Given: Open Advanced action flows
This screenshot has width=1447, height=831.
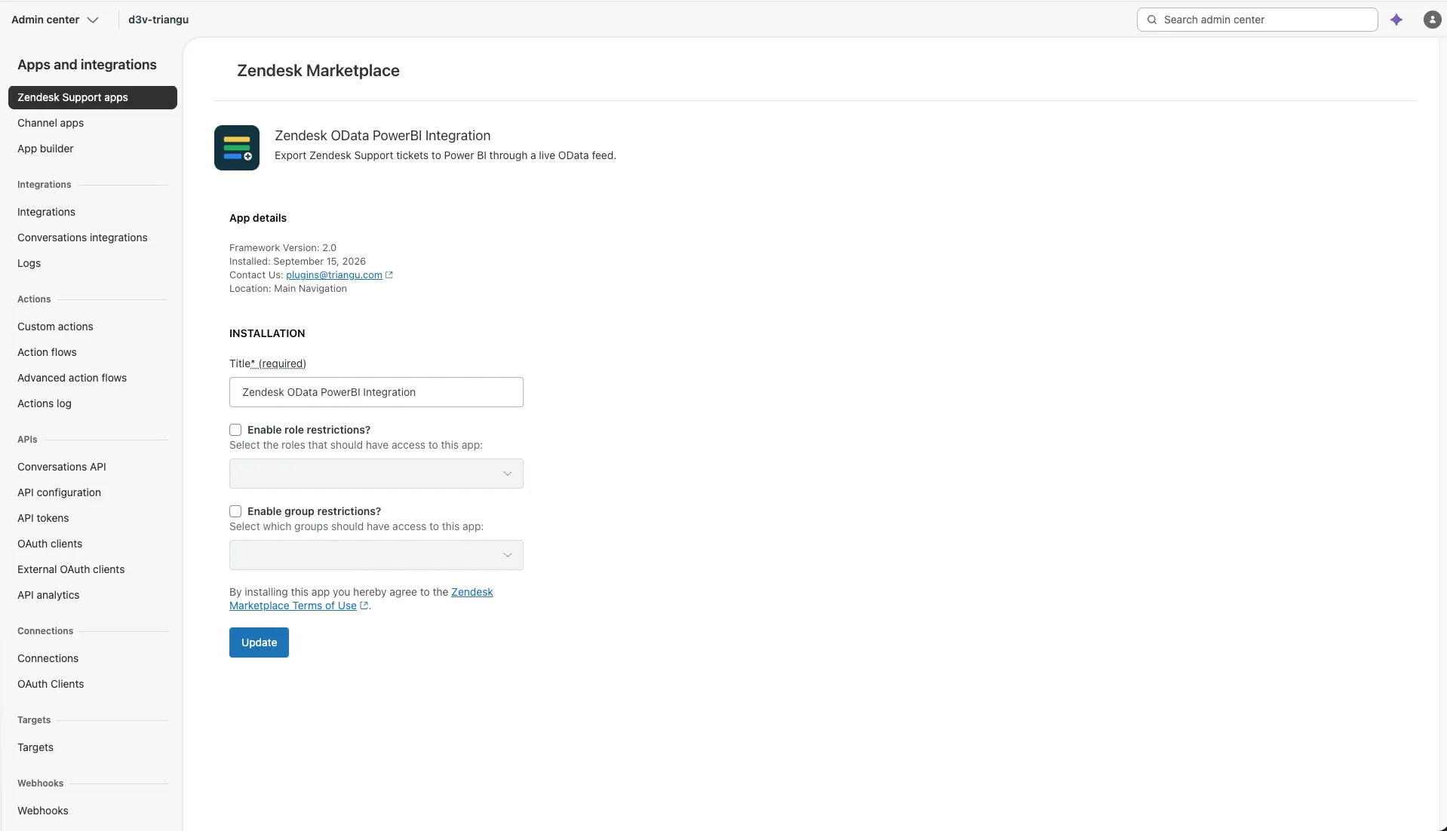Looking at the screenshot, I should [x=72, y=378].
